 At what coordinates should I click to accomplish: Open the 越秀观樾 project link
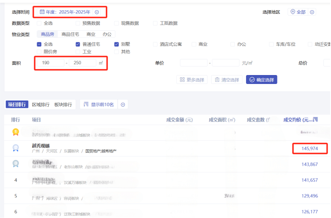pos(41,145)
